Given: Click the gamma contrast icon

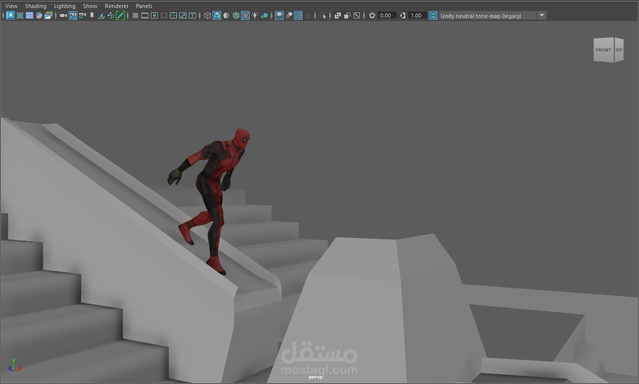Looking at the screenshot, I should point(403,15).
